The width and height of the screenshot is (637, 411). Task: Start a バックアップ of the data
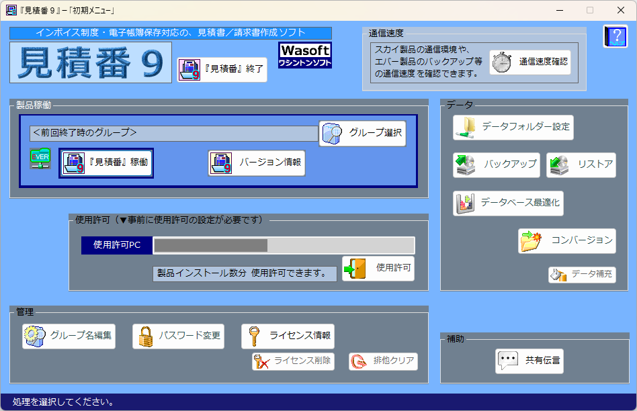click(x=496, y=165)
